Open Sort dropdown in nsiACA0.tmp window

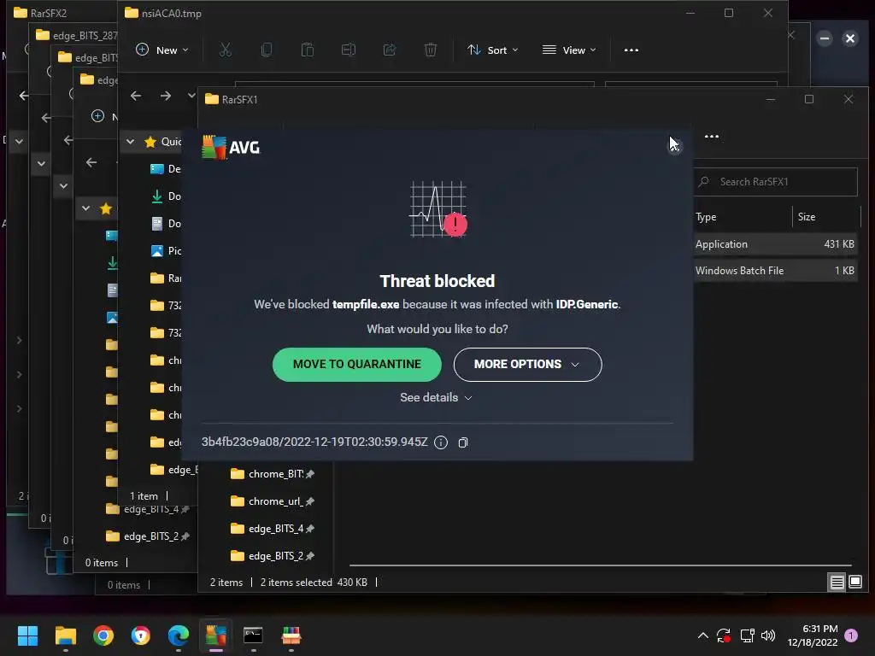point(493,50)
